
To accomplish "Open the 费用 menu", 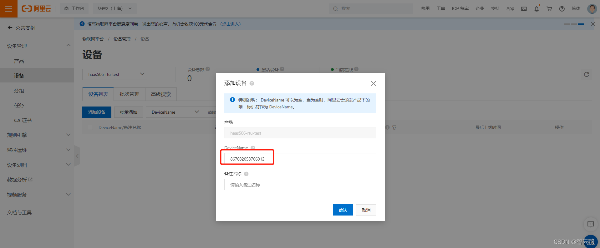I will coord(425,9).
